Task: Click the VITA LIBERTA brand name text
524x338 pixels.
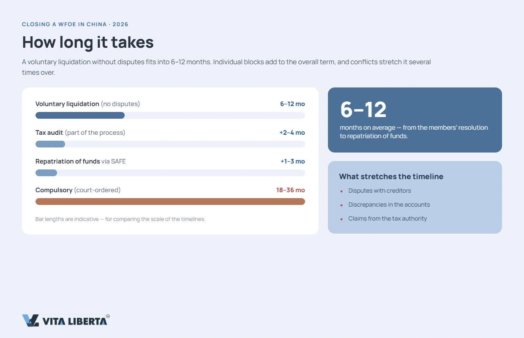Action: [74, 322]
